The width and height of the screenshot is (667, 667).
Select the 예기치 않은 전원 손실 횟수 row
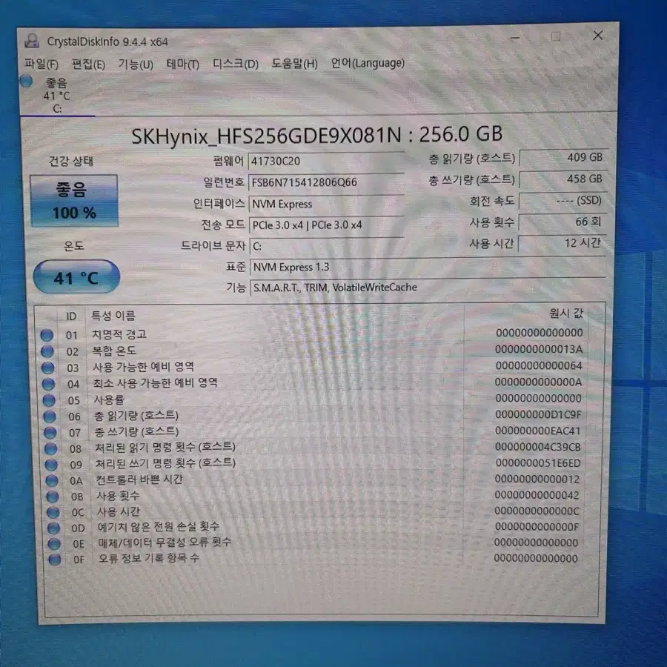click(x=316, y=528)
